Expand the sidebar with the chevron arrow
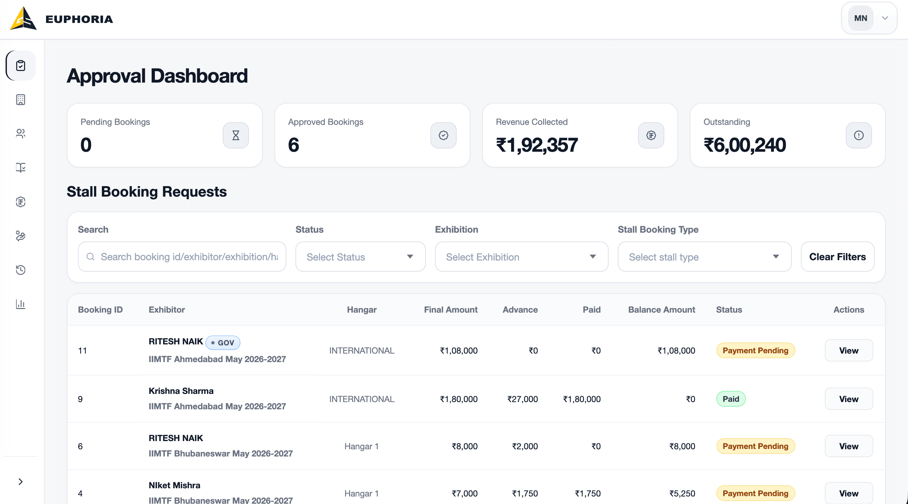This screenshot has width=908, height=504. pos(20,482)
